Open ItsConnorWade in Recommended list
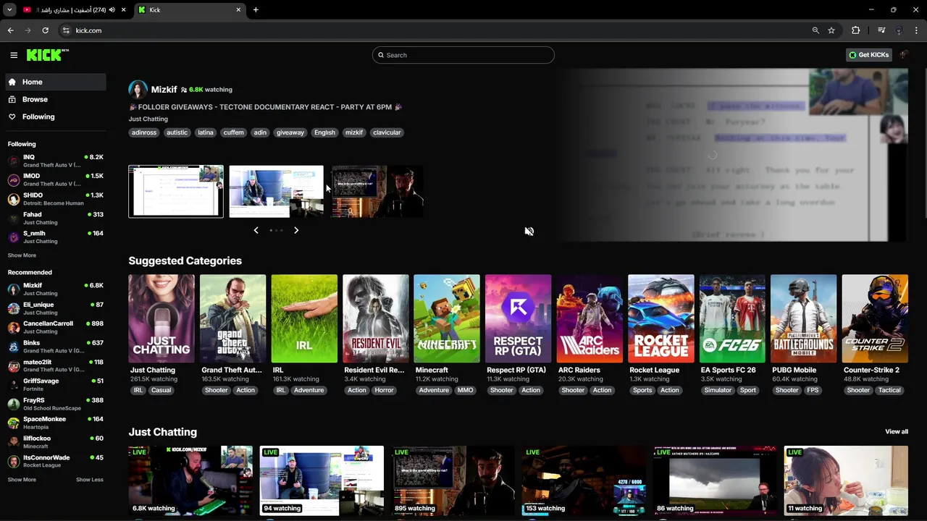Screen dimensions: 927x521 (56, 461)
